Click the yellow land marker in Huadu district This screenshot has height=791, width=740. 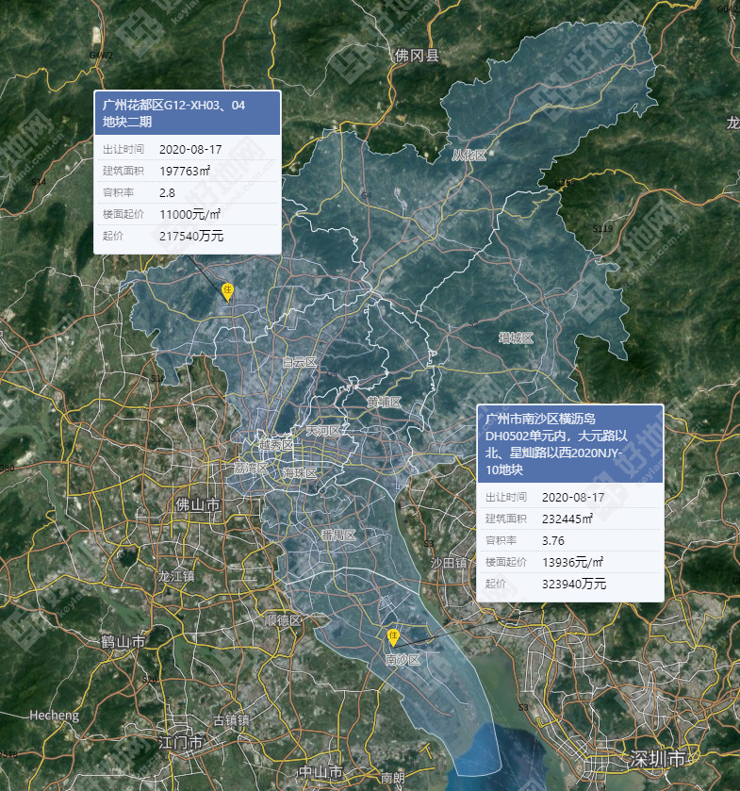[227, 291]
